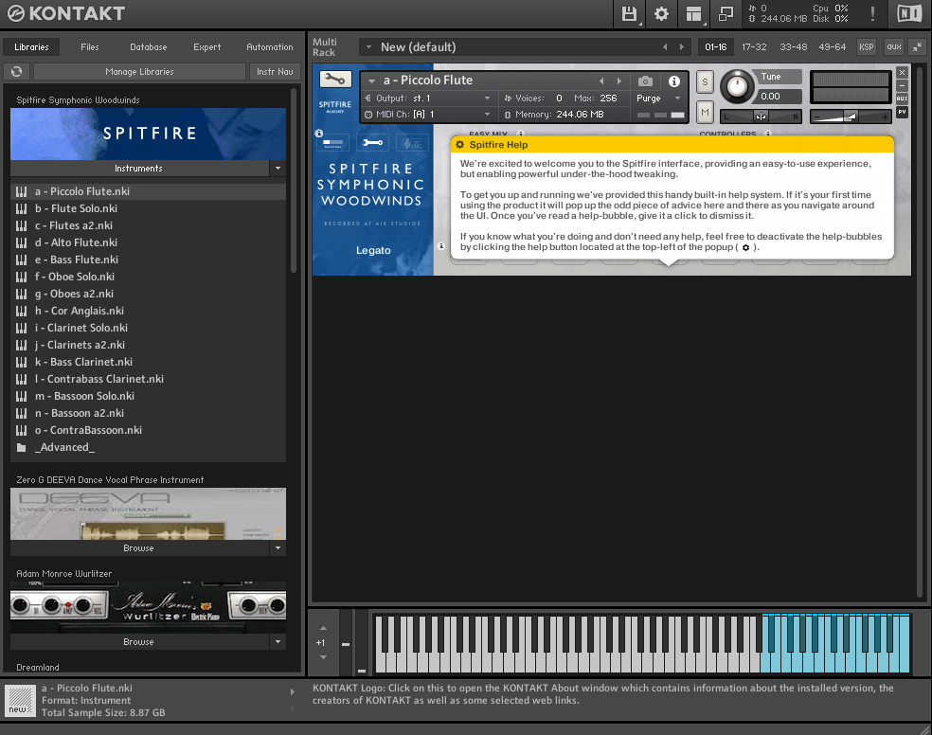Click the _Advanced_ folder icon
Image resolution: width=932 pixels, height=735 pixels.
(22, 447)
